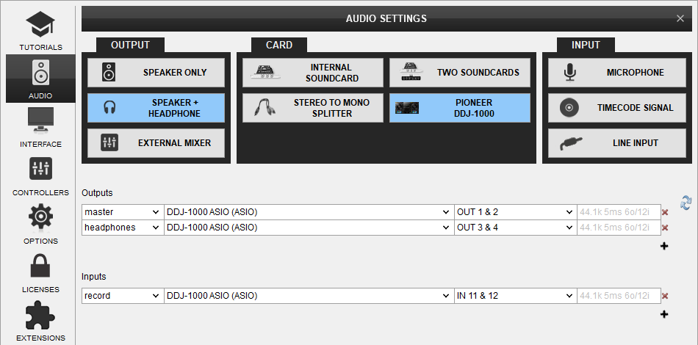Add a new output row
The width and height of the screenshot is (698, 345).
[x=664, y=246]
